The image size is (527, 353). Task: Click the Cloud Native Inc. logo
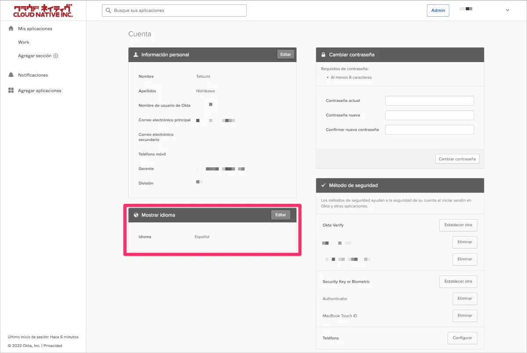(x=43, y=11)
